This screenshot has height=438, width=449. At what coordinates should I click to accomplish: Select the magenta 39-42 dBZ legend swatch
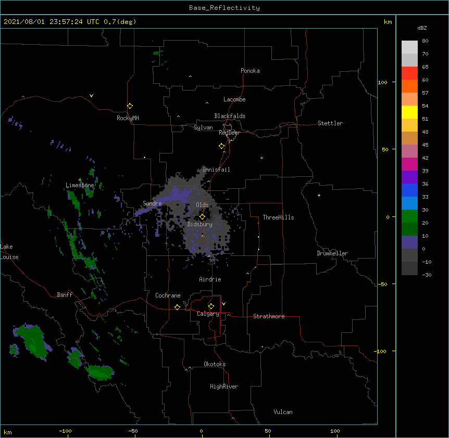point(409,164)
